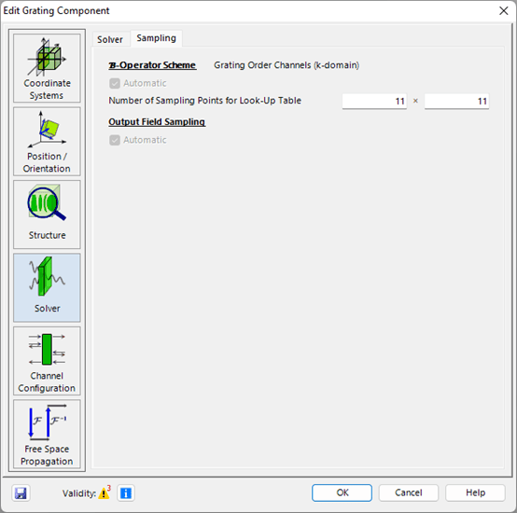Click the B-Operator Scheme heading
This screenshot has width=517, height=513.
point(152,65)
